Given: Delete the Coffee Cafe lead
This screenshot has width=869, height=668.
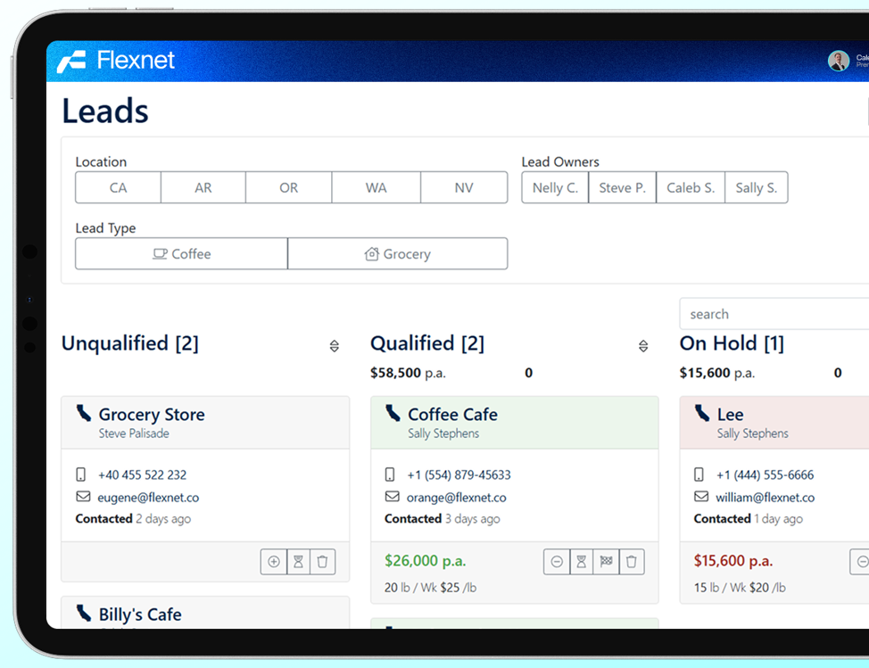Looking at the screenshot, I should pos(632,562).
